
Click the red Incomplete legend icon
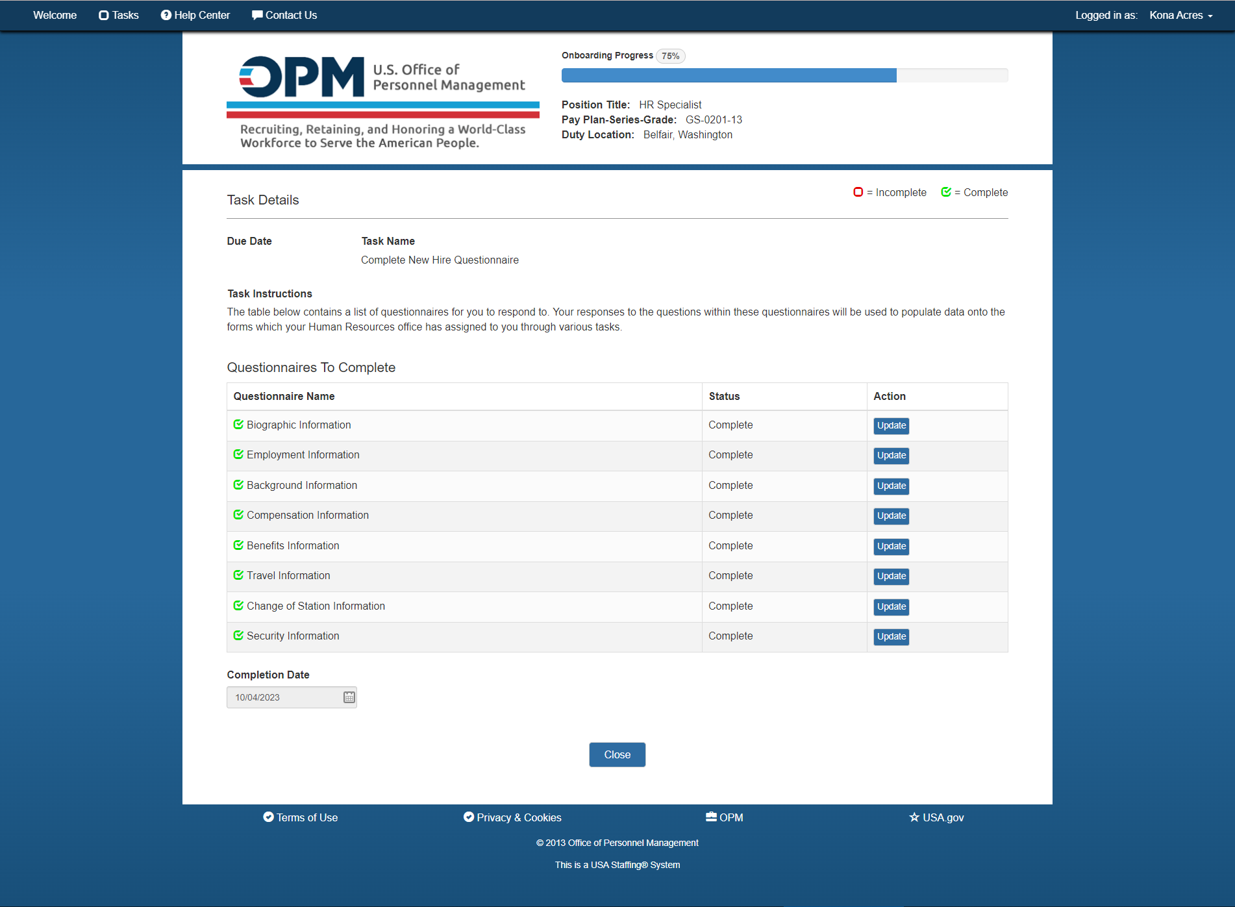pos(858,192)
